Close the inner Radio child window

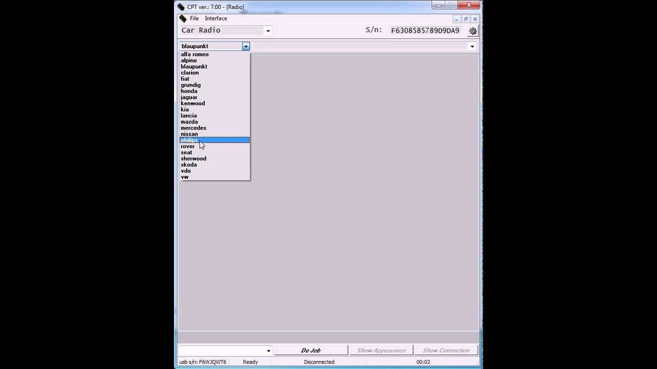tap(475, 19)
